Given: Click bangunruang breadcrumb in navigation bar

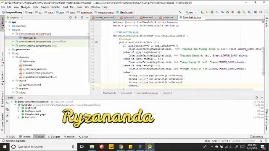Looking at the screenshot, I should point(105,12).
